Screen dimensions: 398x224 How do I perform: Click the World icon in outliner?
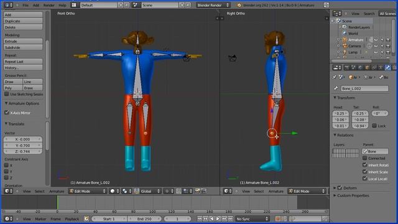345,33
